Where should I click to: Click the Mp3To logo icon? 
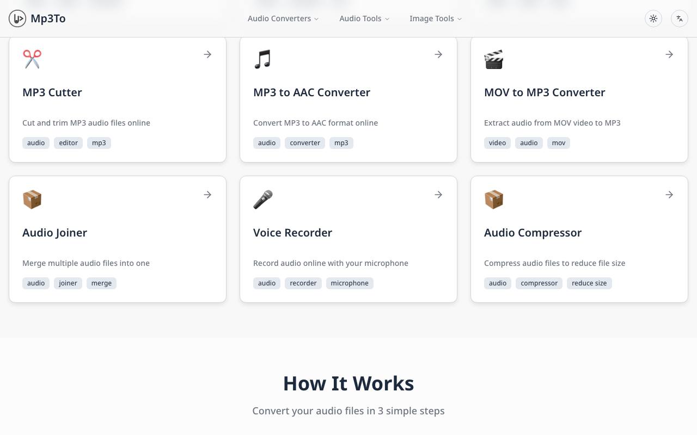(17, 18)
